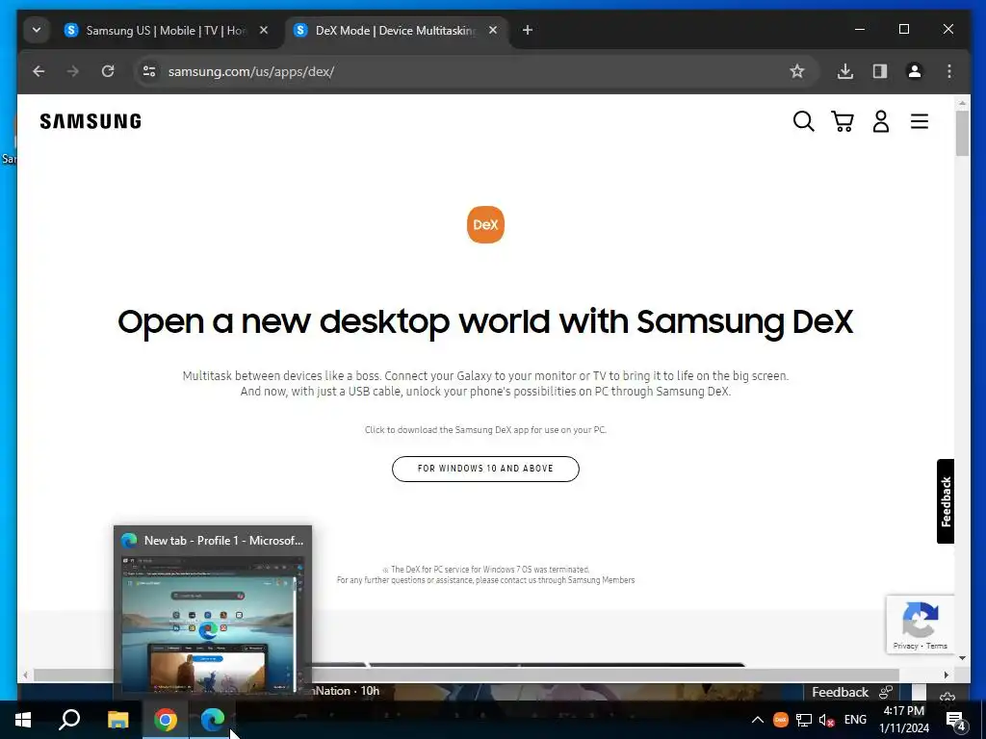Open the tab search dropdown arrow
986x739 pixels.
pos(37,30)
